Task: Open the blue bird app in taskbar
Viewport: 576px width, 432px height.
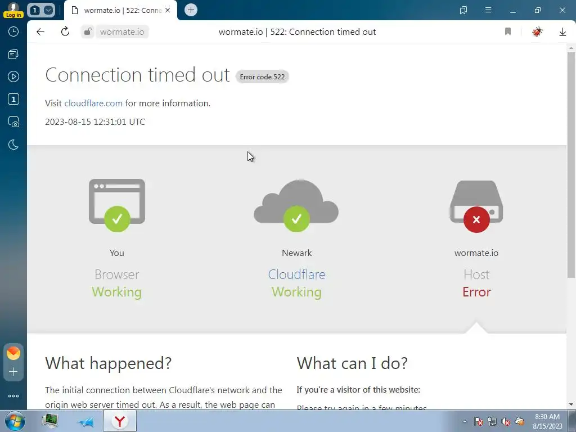Action: coord(85,421)
